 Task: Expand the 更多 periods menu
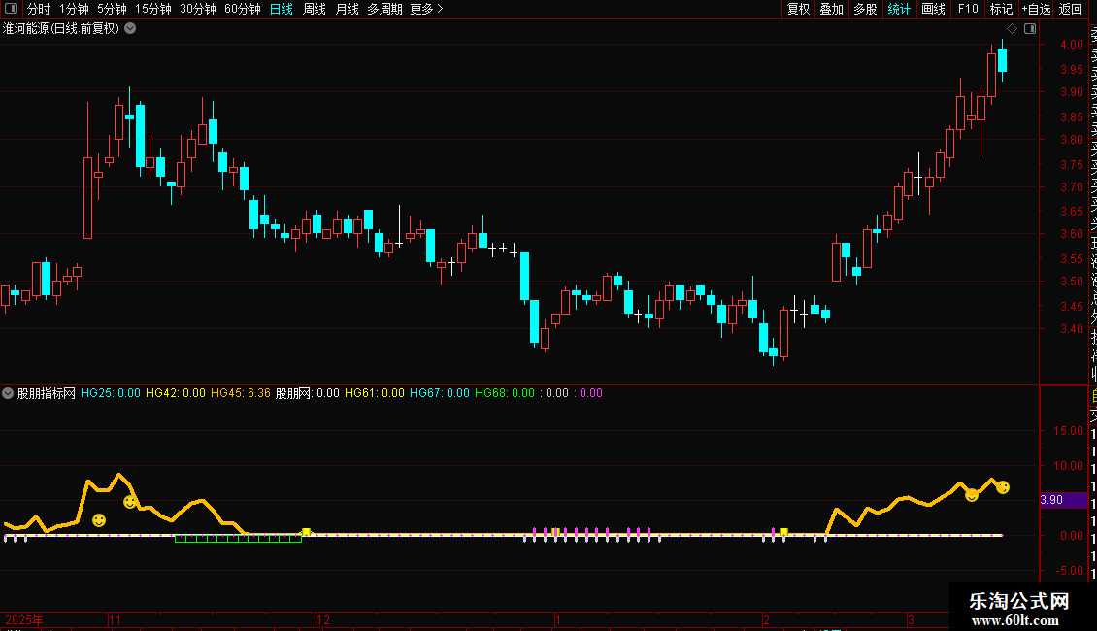[x=427, y=9]
